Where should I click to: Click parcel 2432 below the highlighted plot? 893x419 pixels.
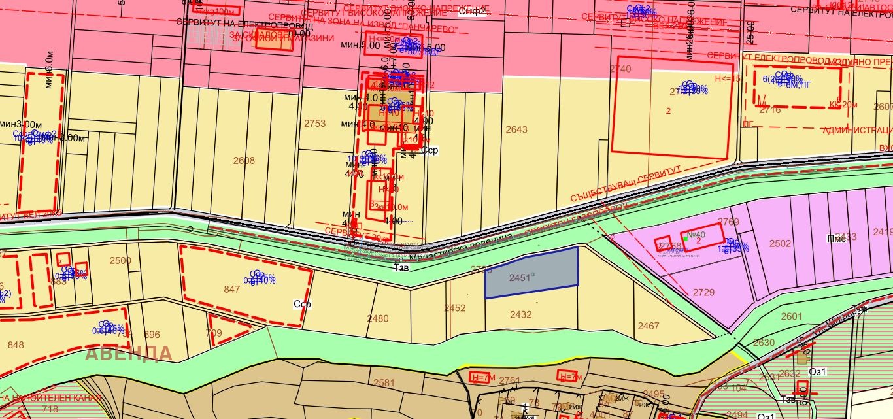[x=520, y=314]
